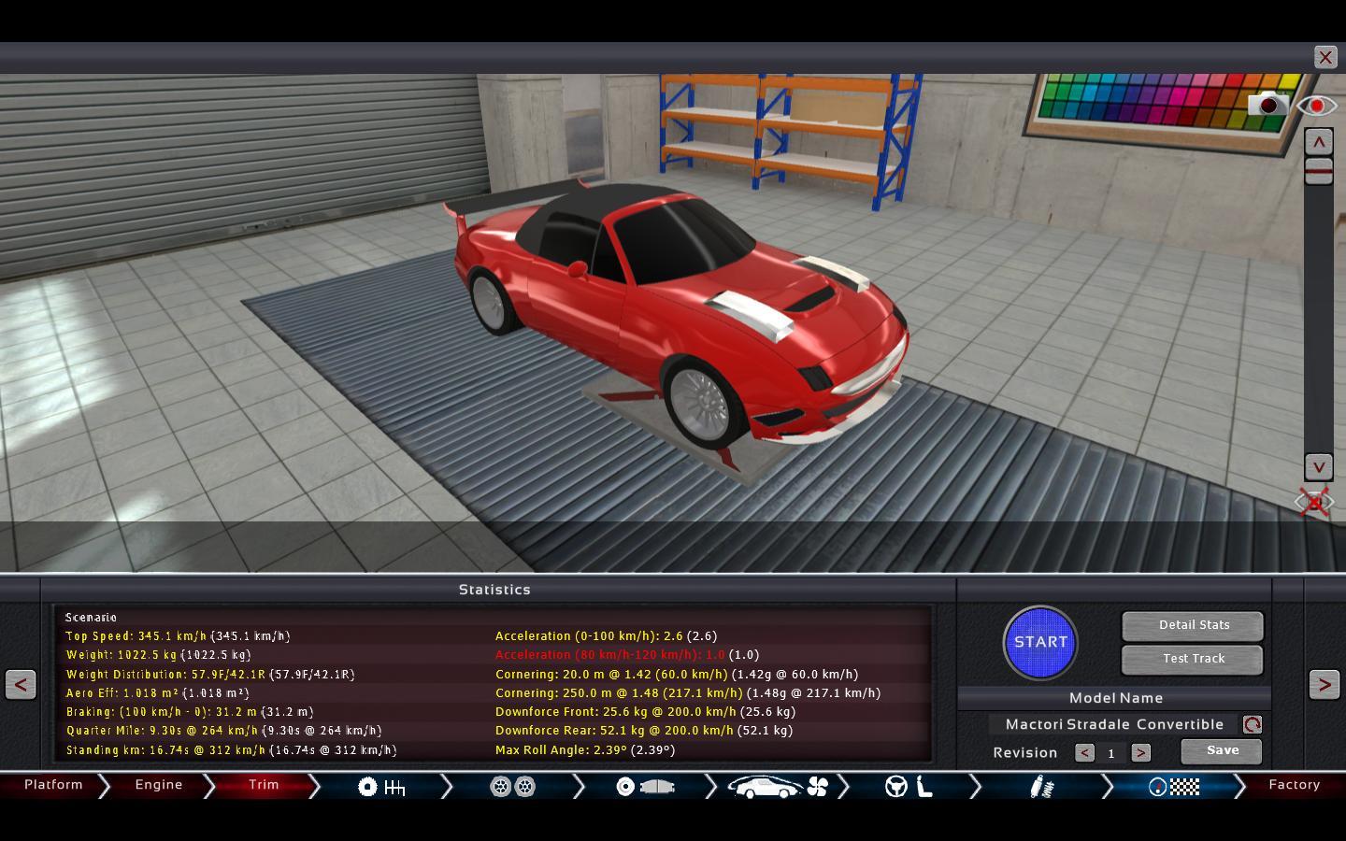Viewport: 1346px width, 841px height.
Task: Switch to the Platform tab
Action: click(53, 785)
